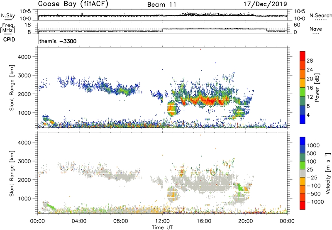Pick the red bottom segment of velocity colorbar
Viewport: 332px width, 230px height.
coord(303,206)
